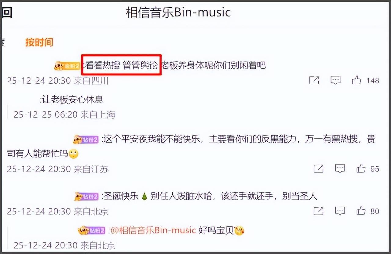Click the 钻粉2 badge on 好吗宝贝 reply
Screen dimensions: 391x254
[91, 230]
